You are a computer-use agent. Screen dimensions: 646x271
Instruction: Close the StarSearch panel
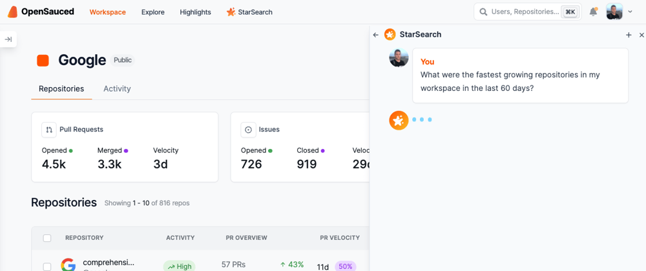[x=641, y=35]
